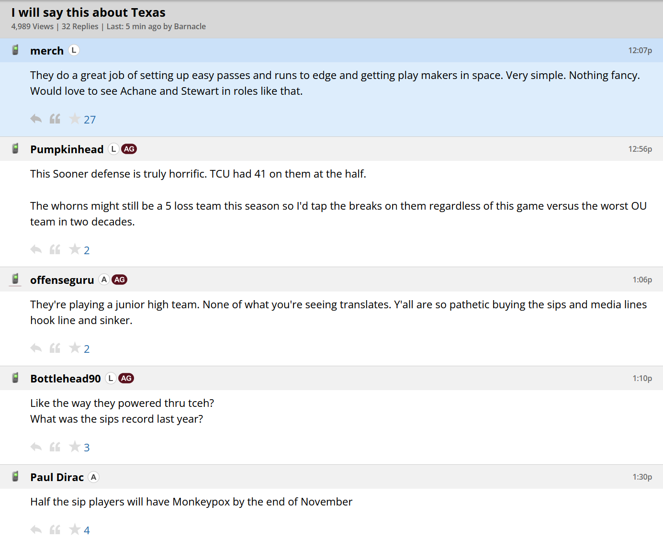
Task: Click the AG badge next to Pumpkinhead
Action: point(129,149)
